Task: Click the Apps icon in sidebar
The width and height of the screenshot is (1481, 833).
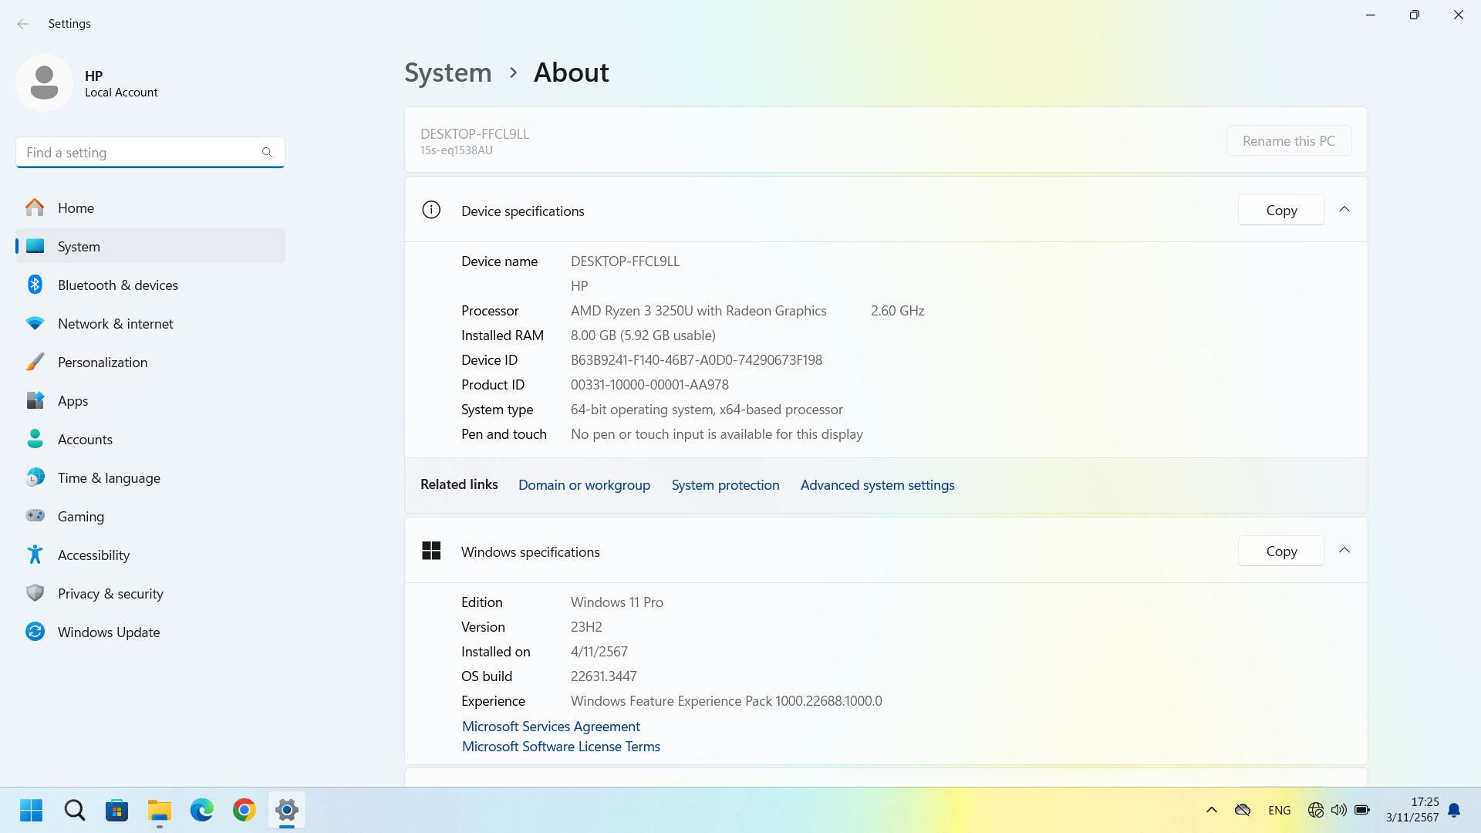Action: pos(35,400)
